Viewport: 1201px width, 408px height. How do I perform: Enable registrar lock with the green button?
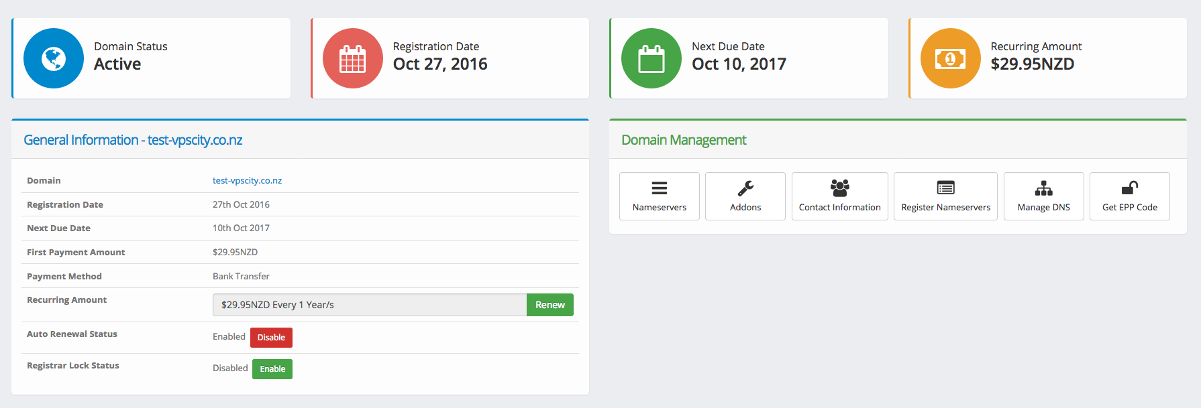pyautogui.click(x=272, y=369)
